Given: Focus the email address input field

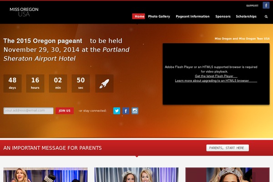Looking at the screenshot, I should tap(28, 111).
